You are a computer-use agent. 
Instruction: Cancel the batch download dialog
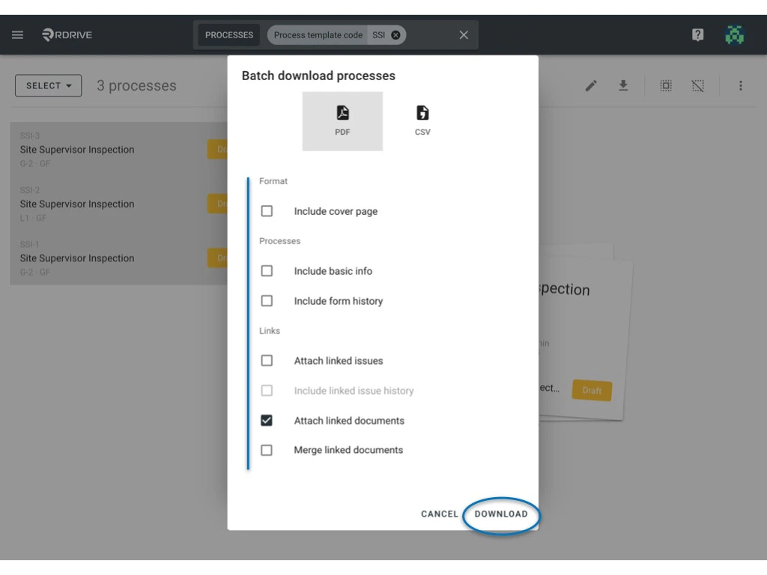click(x=439, y=514)
